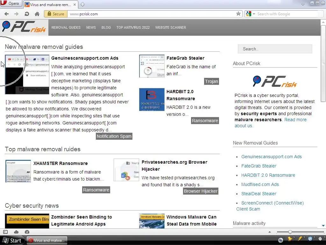This screenshot has width=326, height=245.
Task: Click round gray system tray icon
Action: click(280, 240)
